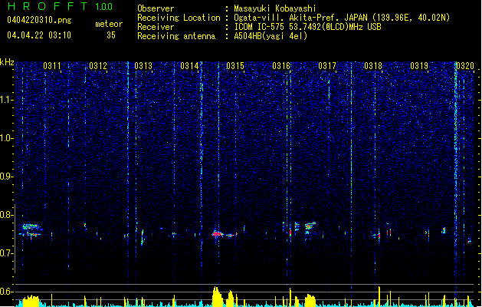Click the Receiving antenna label
Viewport: 482px width, 307px height.
point(176,36)
